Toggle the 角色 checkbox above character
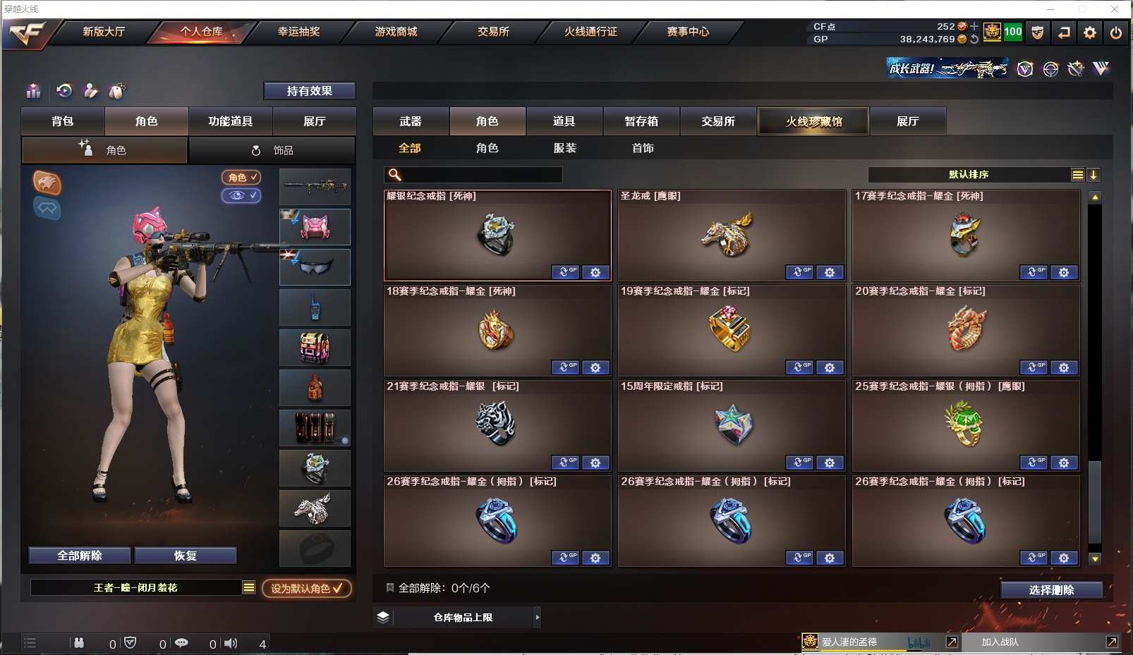Screen dimensions: 1133x655 coord(241,178)
